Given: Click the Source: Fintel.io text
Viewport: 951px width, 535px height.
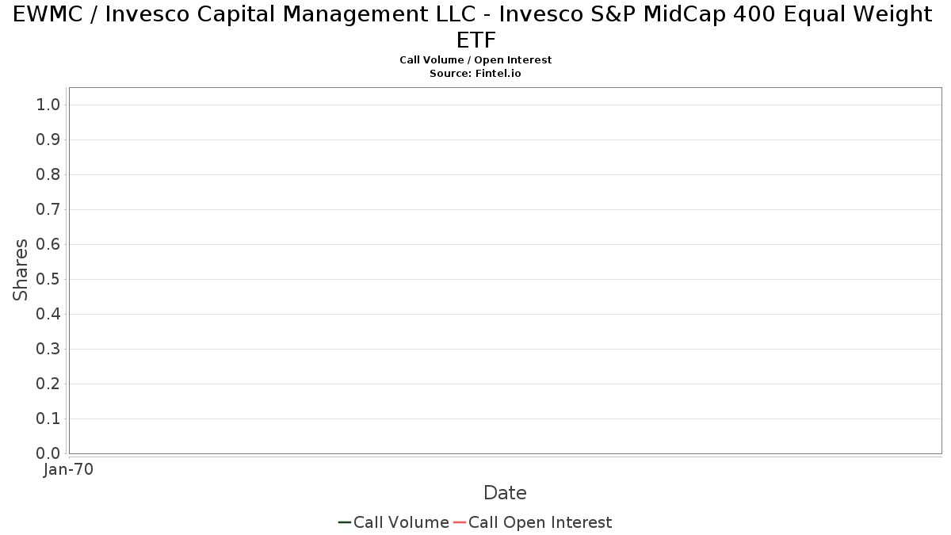Looking at the screenshot, I should pos(475,73).
